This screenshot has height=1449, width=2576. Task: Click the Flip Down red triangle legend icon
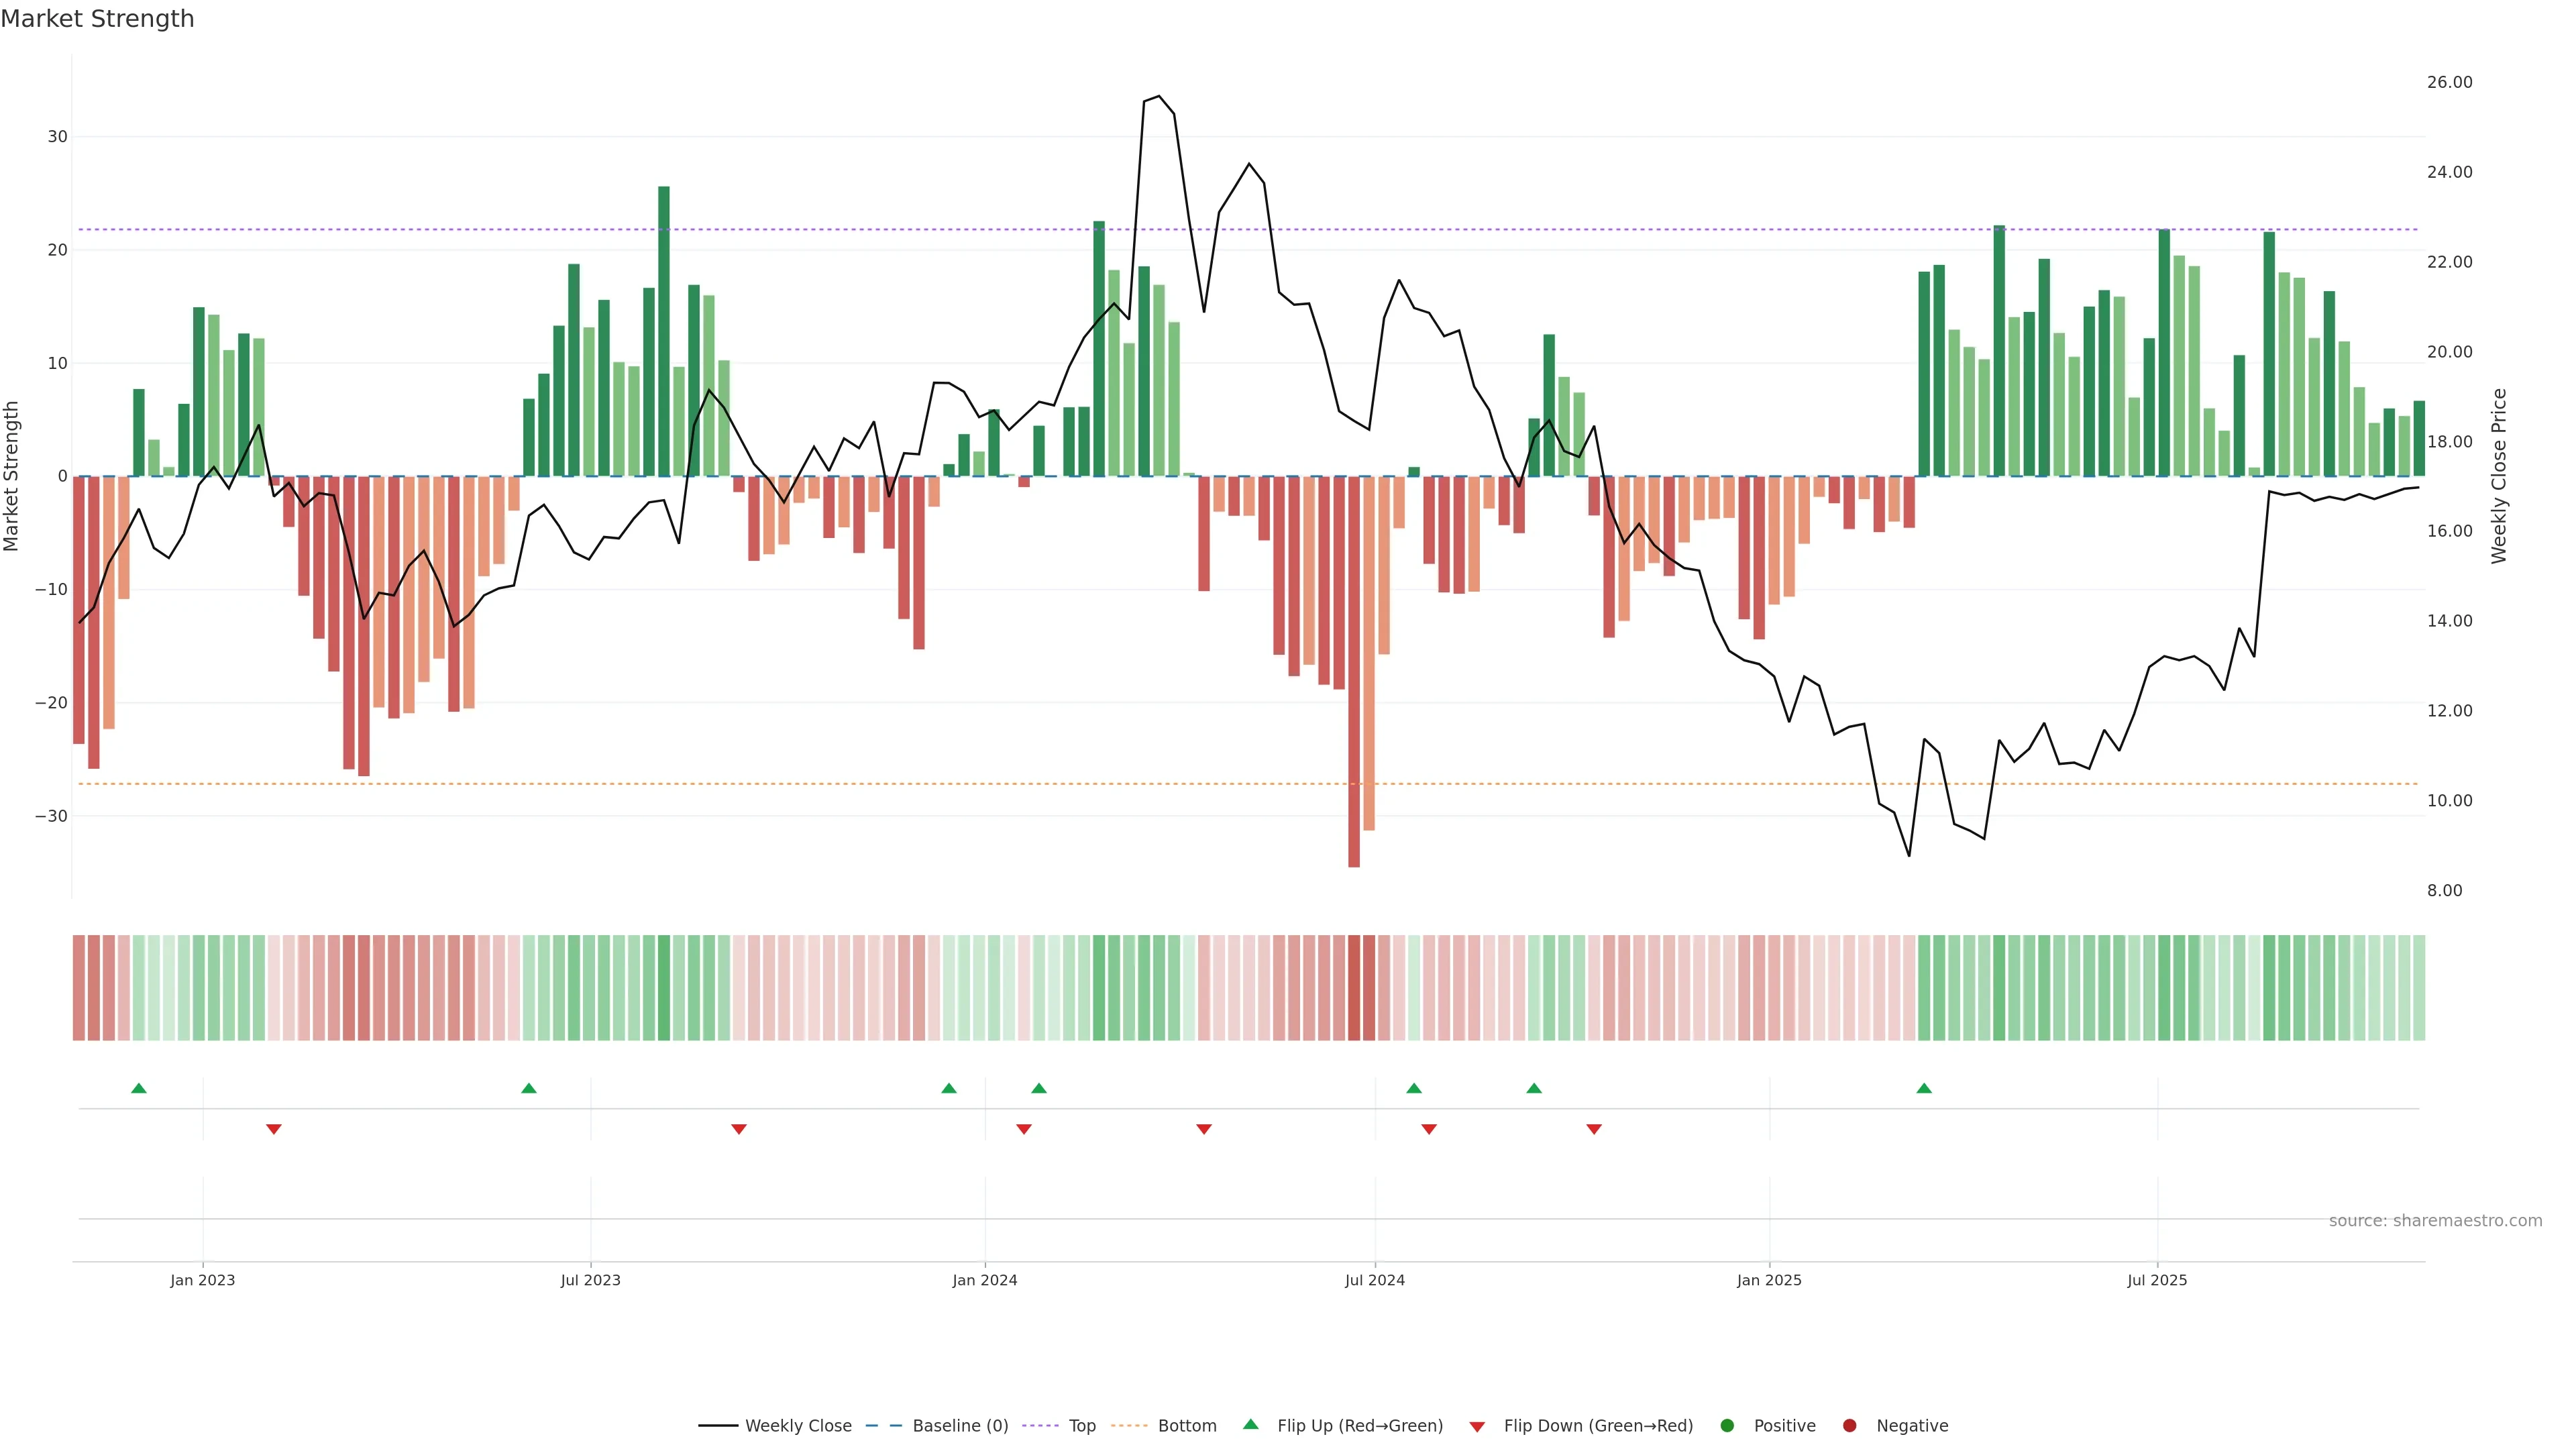click(x=1477, y=1427)
